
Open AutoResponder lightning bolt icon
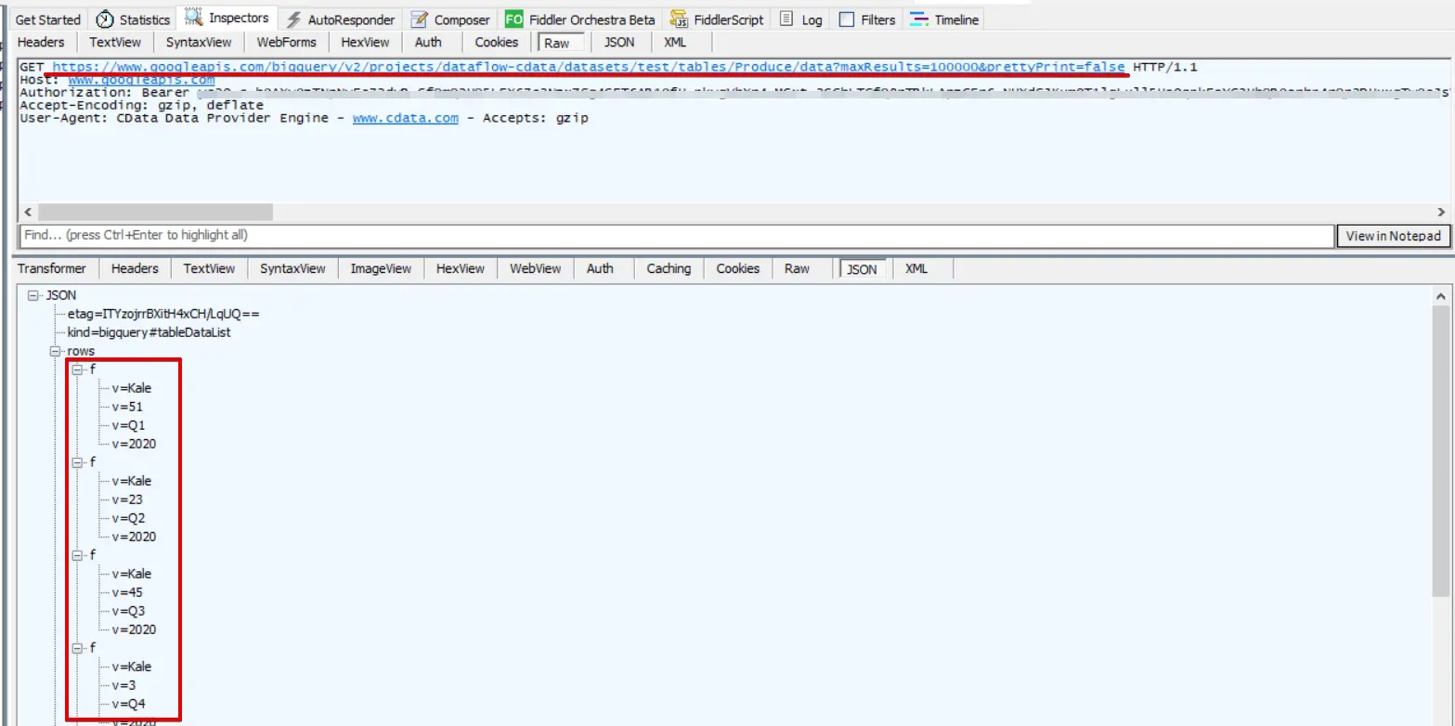point(293,19)
